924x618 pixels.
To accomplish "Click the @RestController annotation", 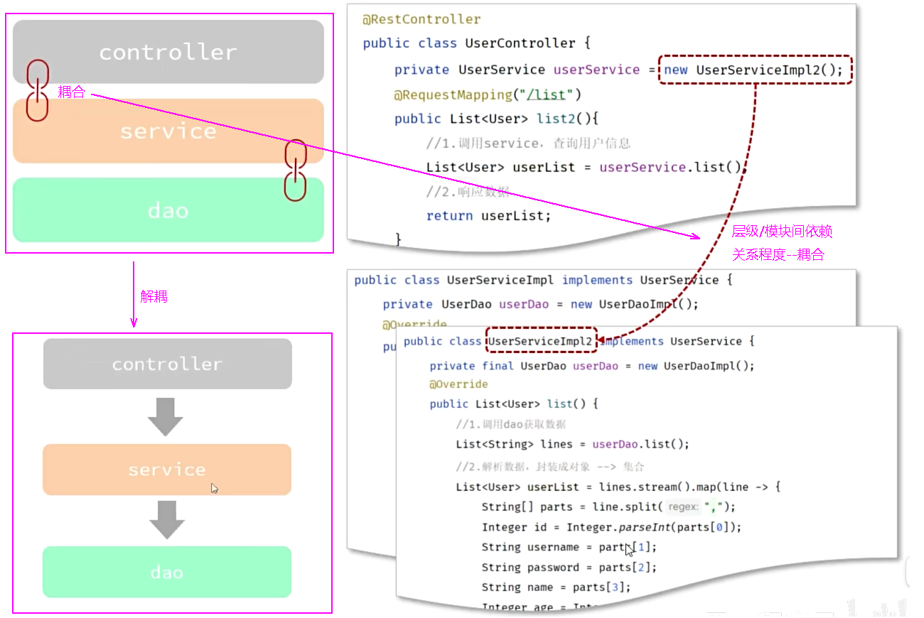I will 421,19.
